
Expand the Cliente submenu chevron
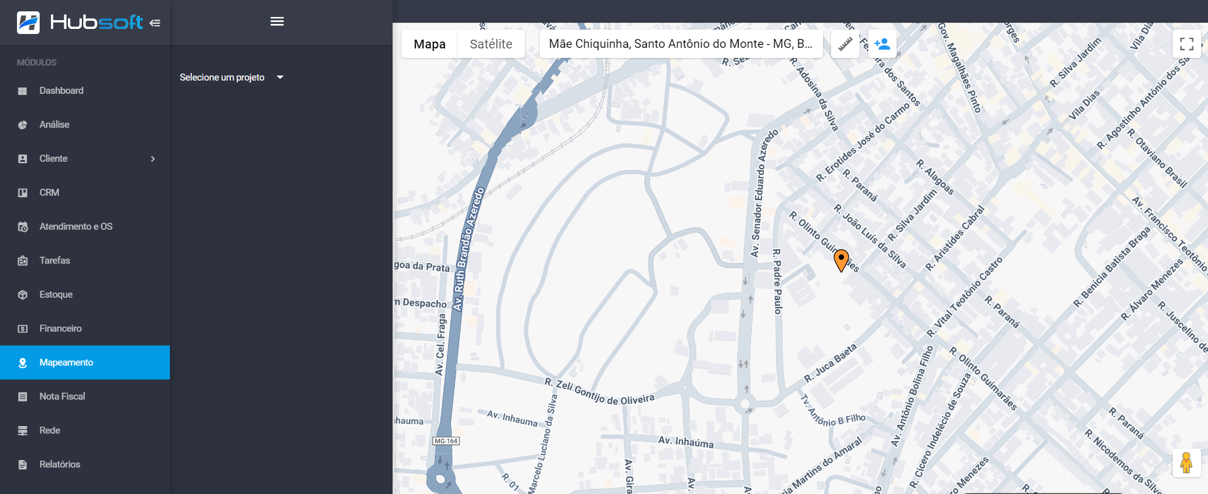(153, 159)
